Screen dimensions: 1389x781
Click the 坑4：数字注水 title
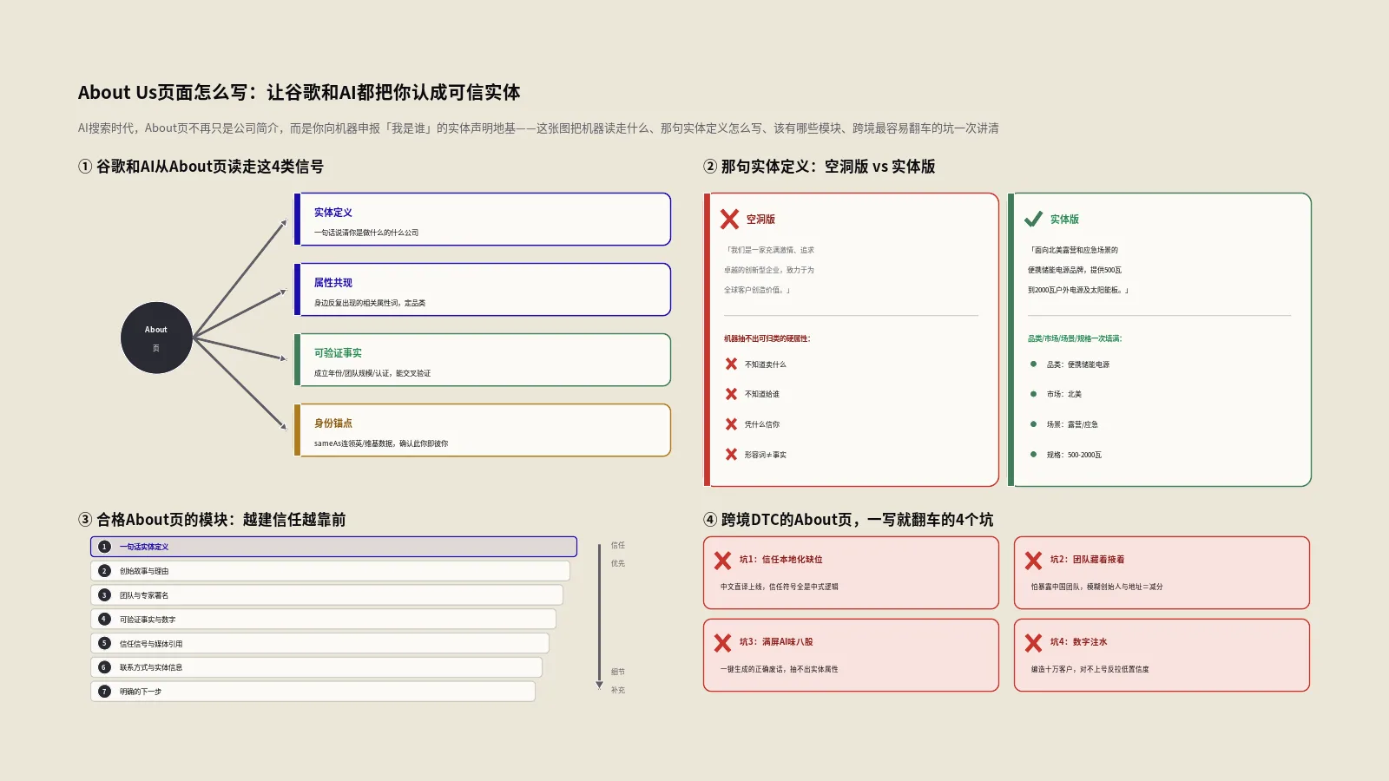click(1078, 642)
